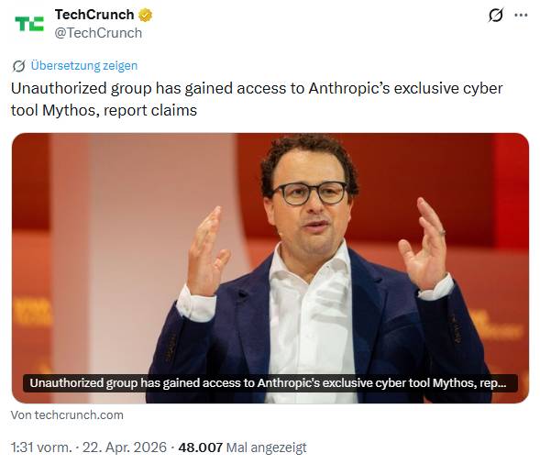Click the raised hand on photo's left
The image size is (540, 464).
tap(206, 253)
